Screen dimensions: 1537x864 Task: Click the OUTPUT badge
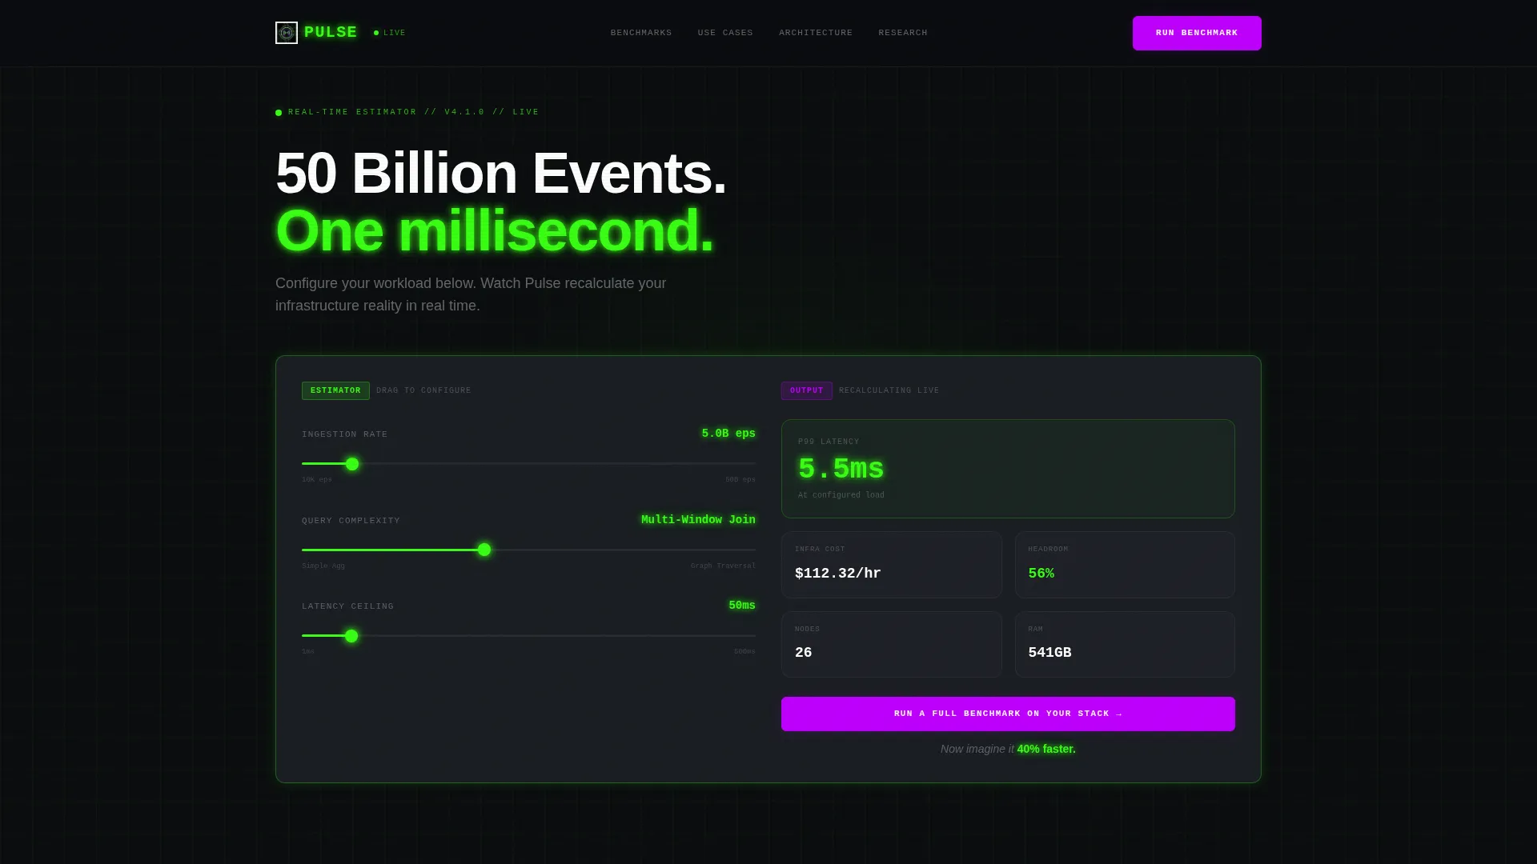tap(807, 390)
